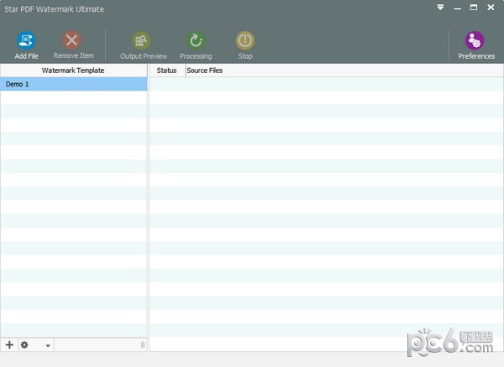Viewport: 504px width, 367px height.
Task: Open the title bar menu arrow
Action: click(x=440, y=7)
